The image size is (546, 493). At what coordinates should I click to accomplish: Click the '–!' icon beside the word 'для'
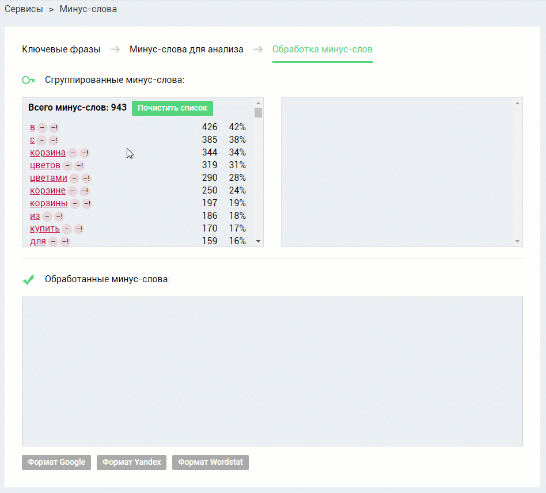tap(65, 242)
